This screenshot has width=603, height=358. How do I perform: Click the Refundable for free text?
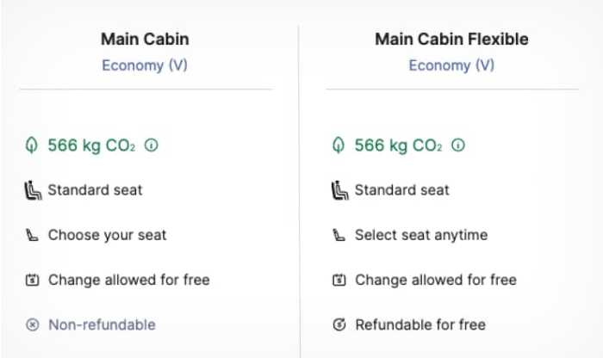click(420, 324)
